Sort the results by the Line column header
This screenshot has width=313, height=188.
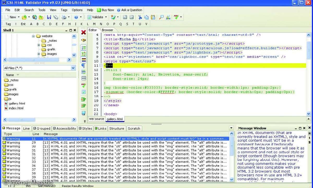pyautogui.click(x=36, y=134)
